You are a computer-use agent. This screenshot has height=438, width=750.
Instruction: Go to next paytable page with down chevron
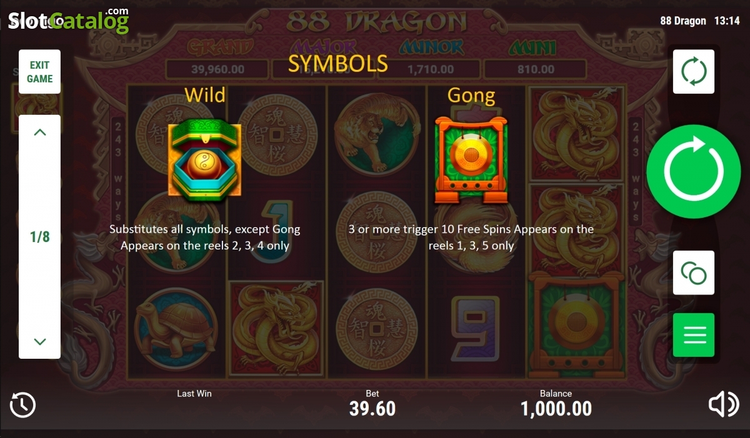click(x=39, y=341)
